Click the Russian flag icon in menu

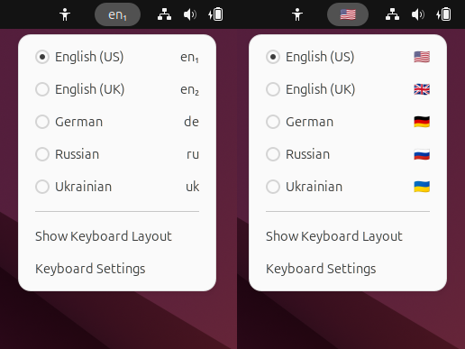click(422, 154)
